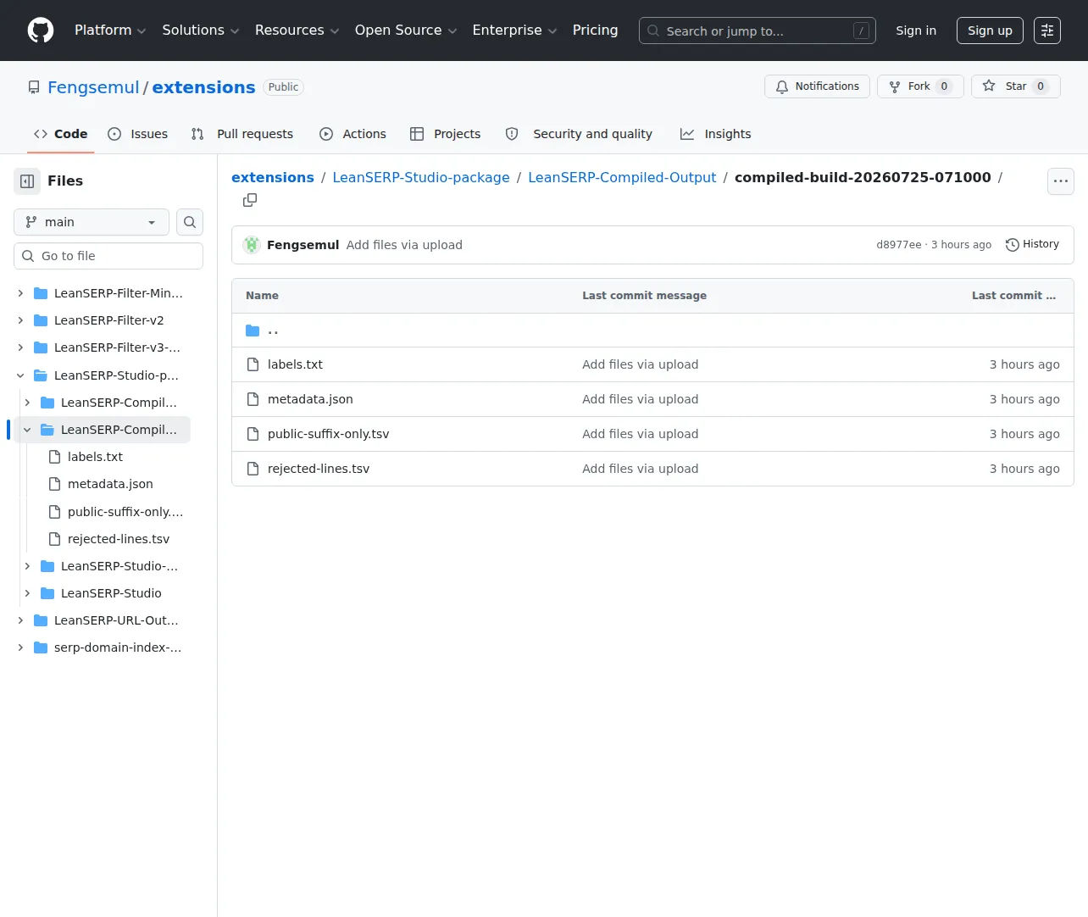Expand the Platform navigation menu
1088x917 pixels.
(x=110, y=31)
